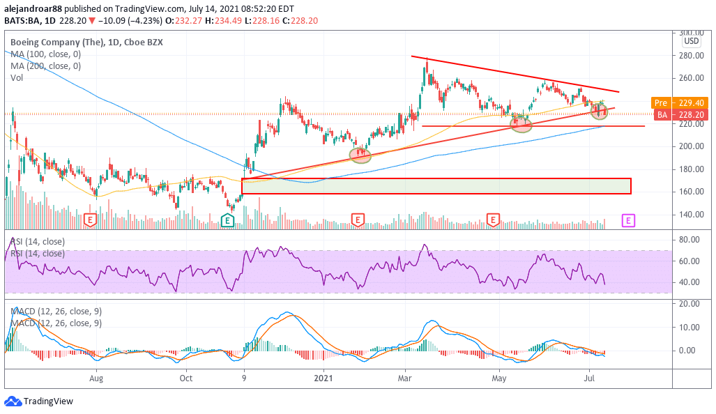Click the 9 date label on time axis
Viewport: 716px width, 414px height.
tap(244, 378)
